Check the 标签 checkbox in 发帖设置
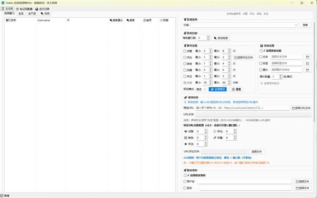Screen dimensions: 317x198 [x=261, y=63]
